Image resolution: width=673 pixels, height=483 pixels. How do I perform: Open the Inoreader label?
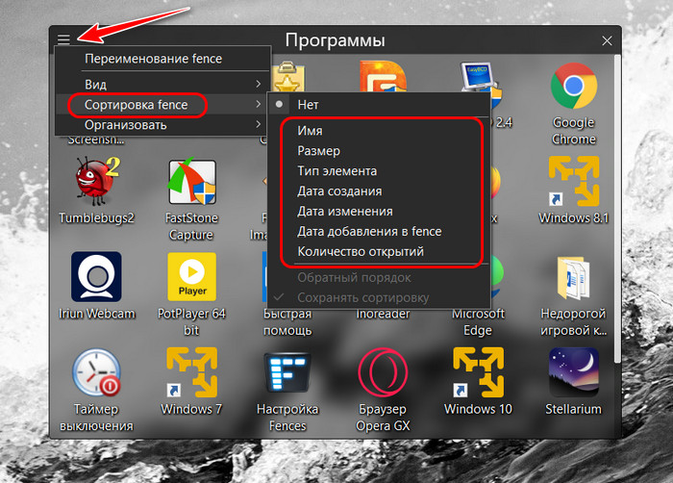pyautogui.click(x=383, y=314)
